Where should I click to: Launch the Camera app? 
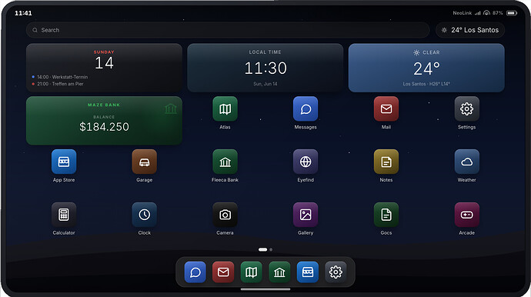click(x=225, y=215)
